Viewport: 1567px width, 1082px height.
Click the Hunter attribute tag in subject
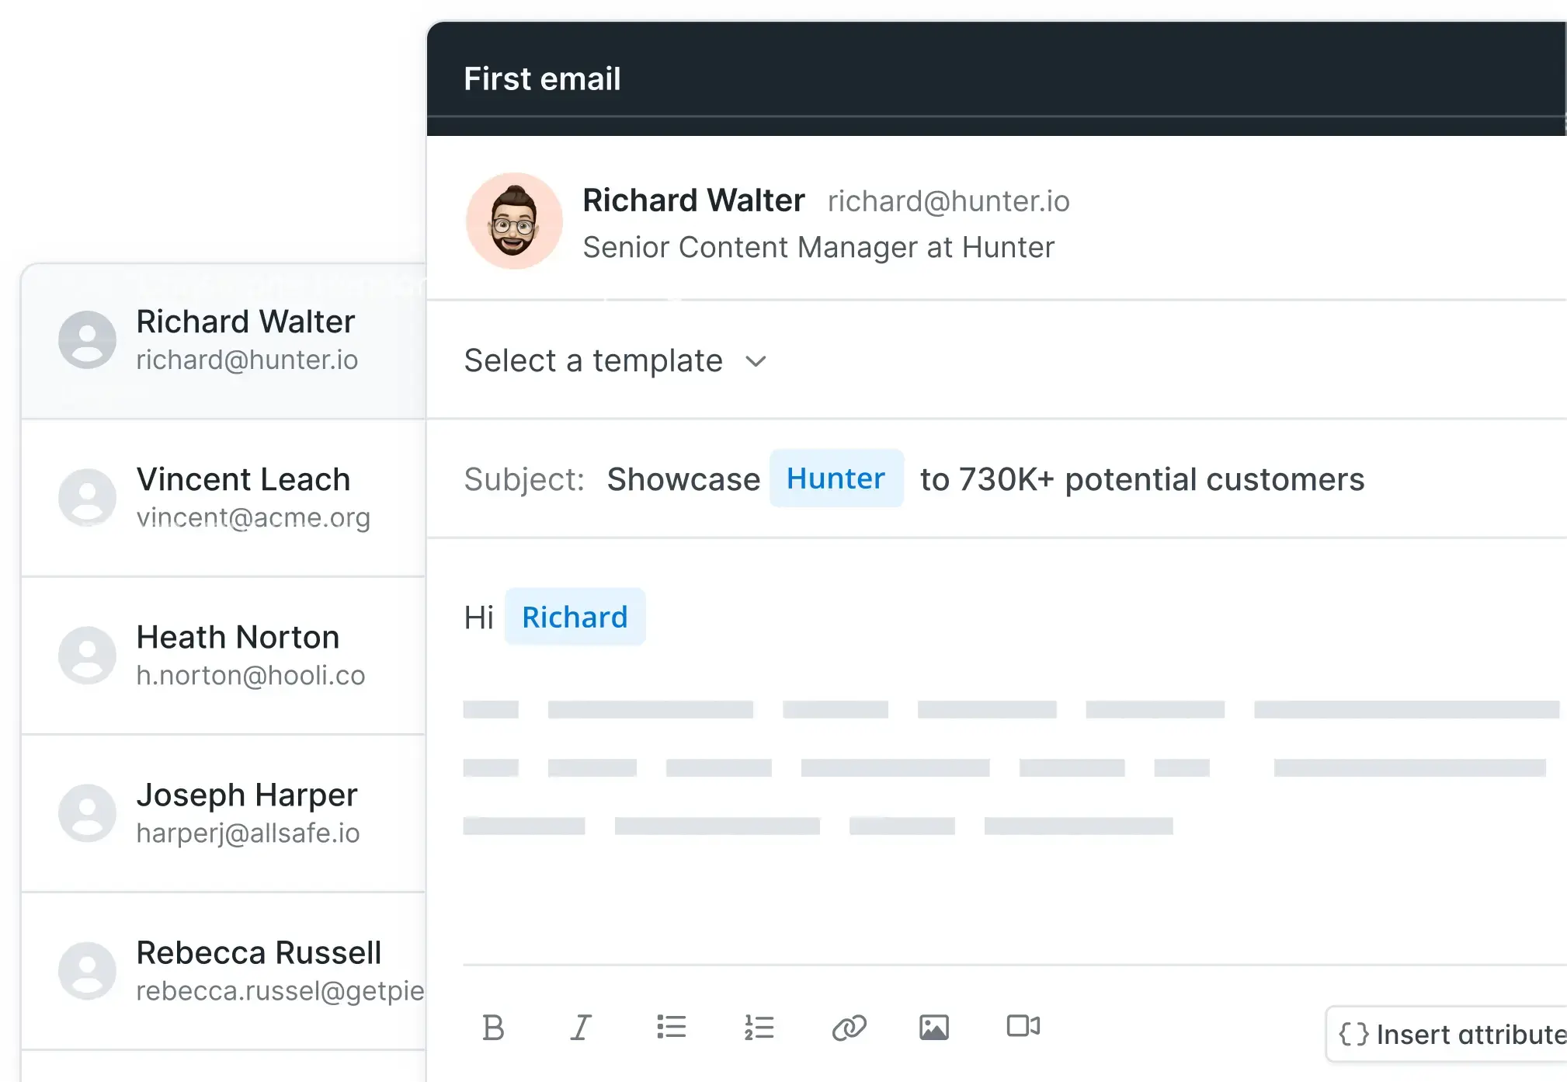click(836, 478)
